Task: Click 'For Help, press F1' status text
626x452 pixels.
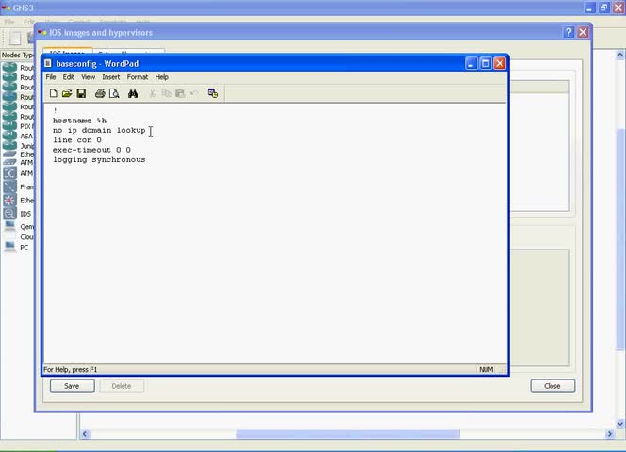Action: pyautogui.click(x=71, y=369)
